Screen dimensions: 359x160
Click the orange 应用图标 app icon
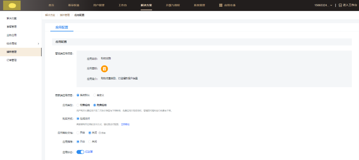click(104, 69)
